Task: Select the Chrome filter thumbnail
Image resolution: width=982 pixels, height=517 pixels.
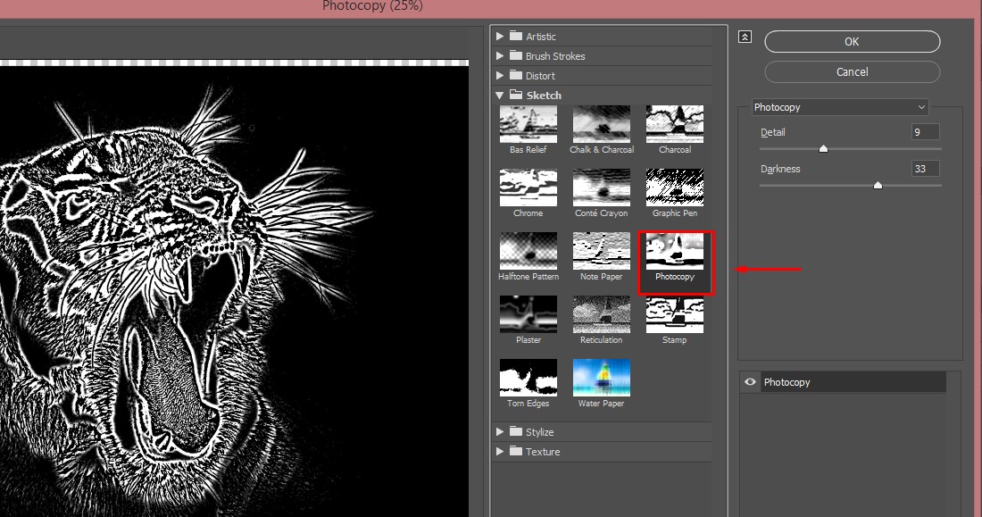Action: 528,188
